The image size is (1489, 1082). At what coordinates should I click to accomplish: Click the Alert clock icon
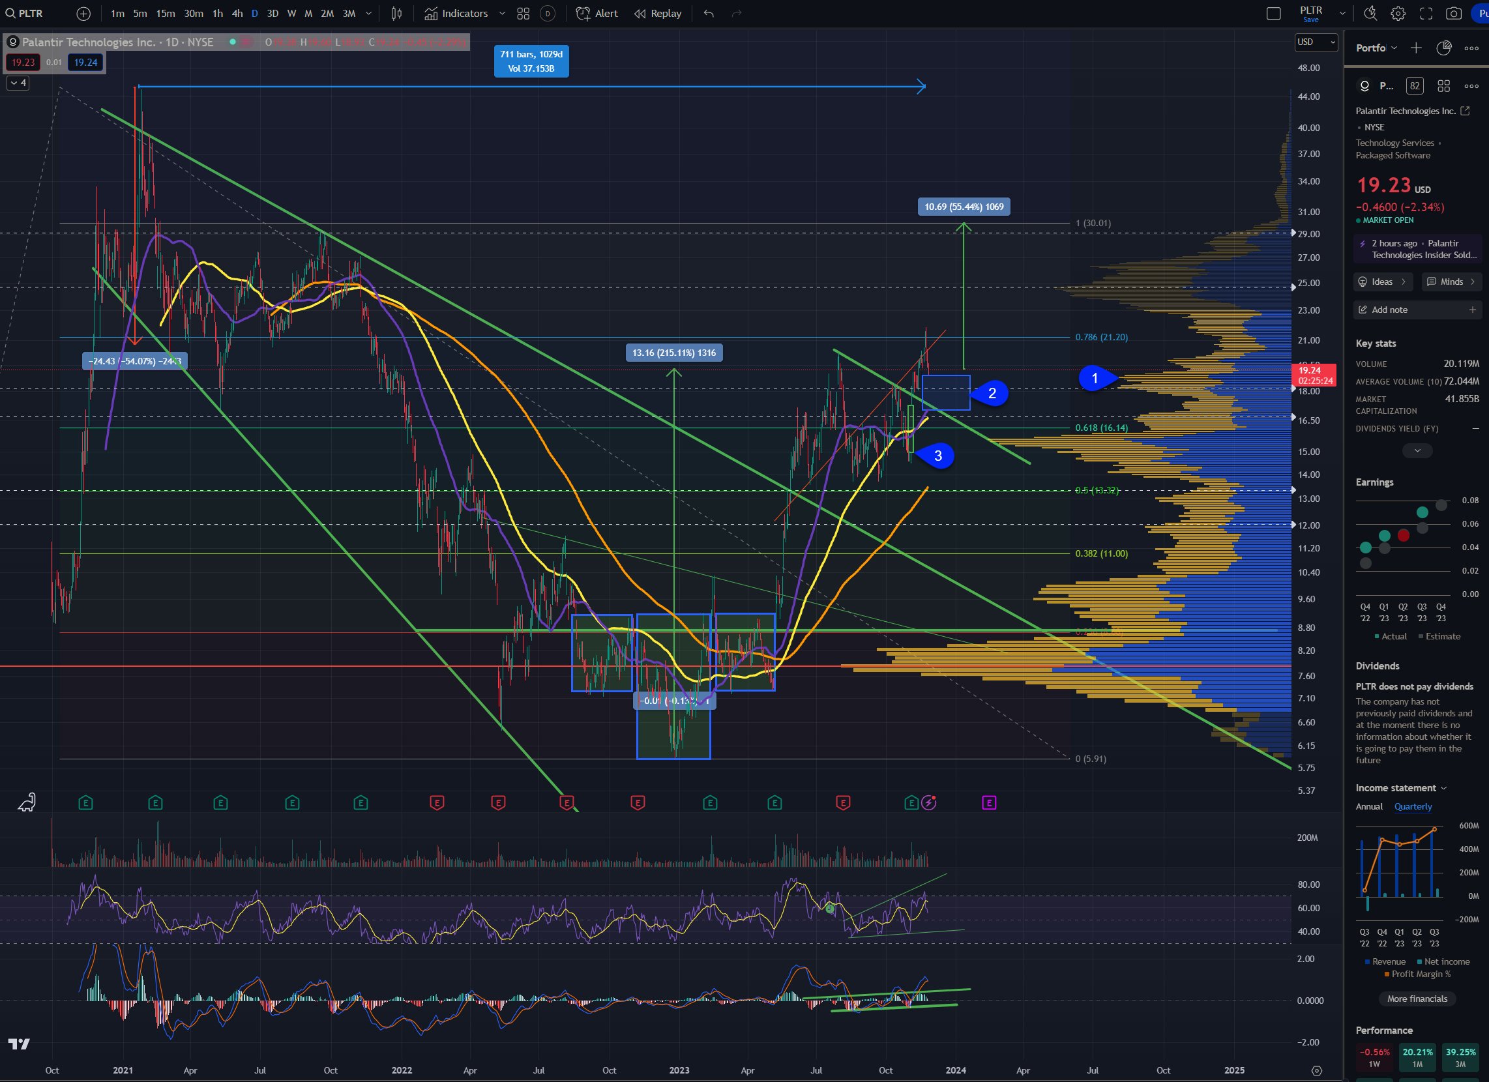583,13
